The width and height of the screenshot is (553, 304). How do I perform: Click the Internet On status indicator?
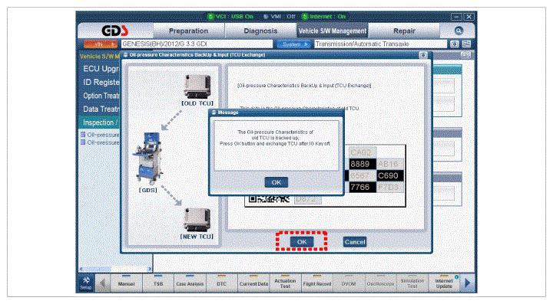pos(324,17)
